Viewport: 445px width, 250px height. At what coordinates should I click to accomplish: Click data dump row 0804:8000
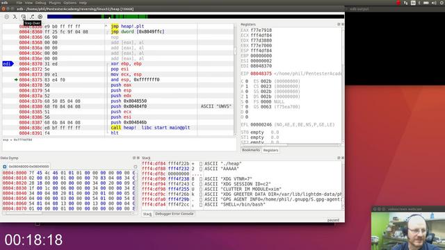(x=69, y=173)
